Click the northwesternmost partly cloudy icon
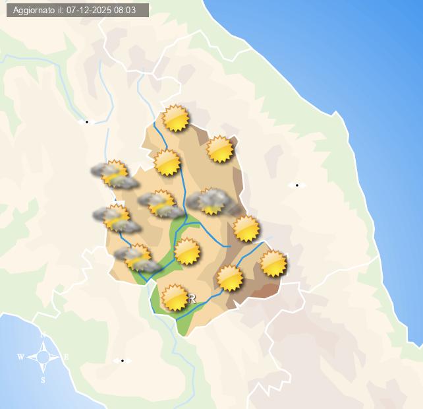This screenshot has height=409, width=423. [x=113, y=174]
